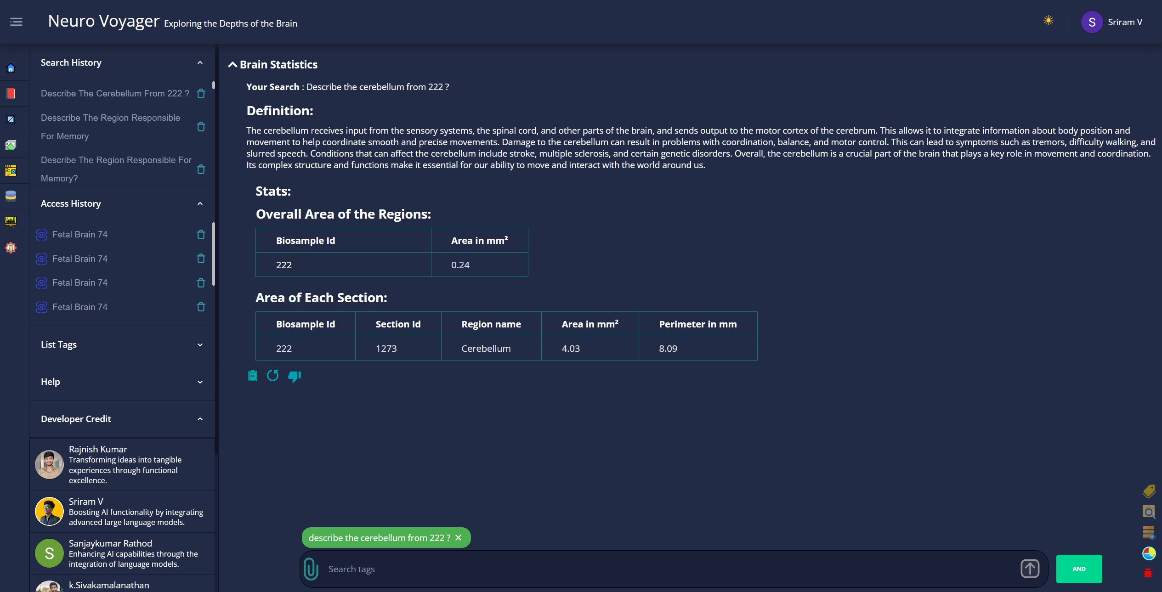Expand the Help section
This screenshot has width=1162, height=592.
click(x=122, y=382)
